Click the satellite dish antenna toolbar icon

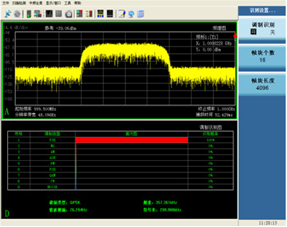[8, 14]
